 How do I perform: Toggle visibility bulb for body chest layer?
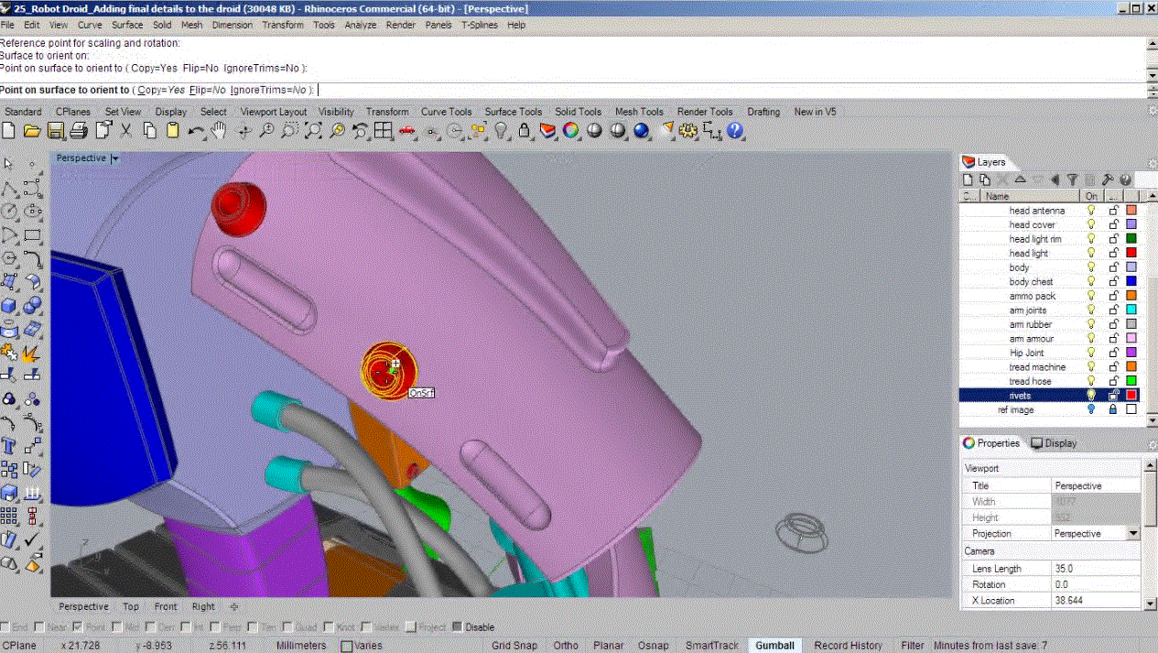1090,282
